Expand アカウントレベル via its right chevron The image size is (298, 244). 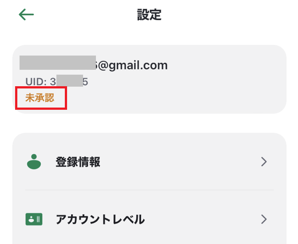pyautogui.click(x=264, y=219)
